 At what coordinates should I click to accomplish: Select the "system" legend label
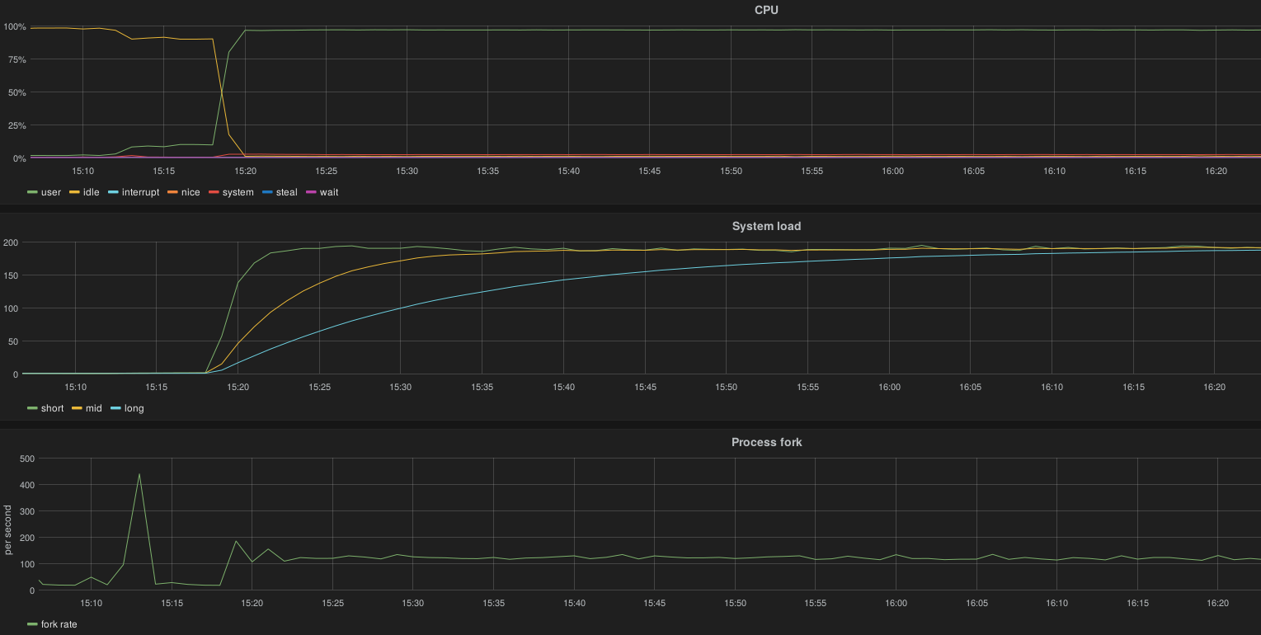pos(238,192)
